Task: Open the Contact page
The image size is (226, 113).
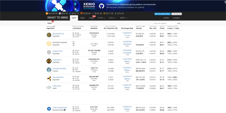Action: 176,18
